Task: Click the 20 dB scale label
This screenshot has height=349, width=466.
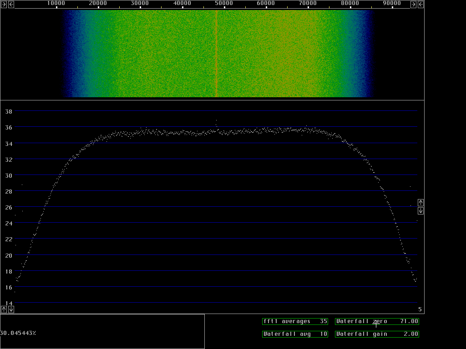Action: (9, 255)
